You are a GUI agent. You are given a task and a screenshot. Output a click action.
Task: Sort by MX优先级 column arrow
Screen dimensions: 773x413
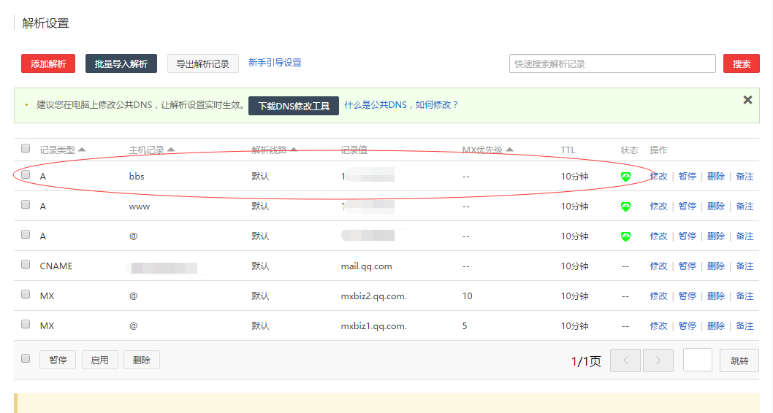click(x=509, y=150)
